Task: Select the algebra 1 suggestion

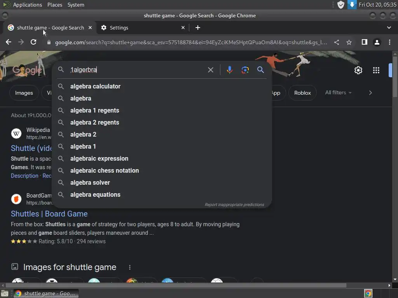Action: (x=162, y=146)
